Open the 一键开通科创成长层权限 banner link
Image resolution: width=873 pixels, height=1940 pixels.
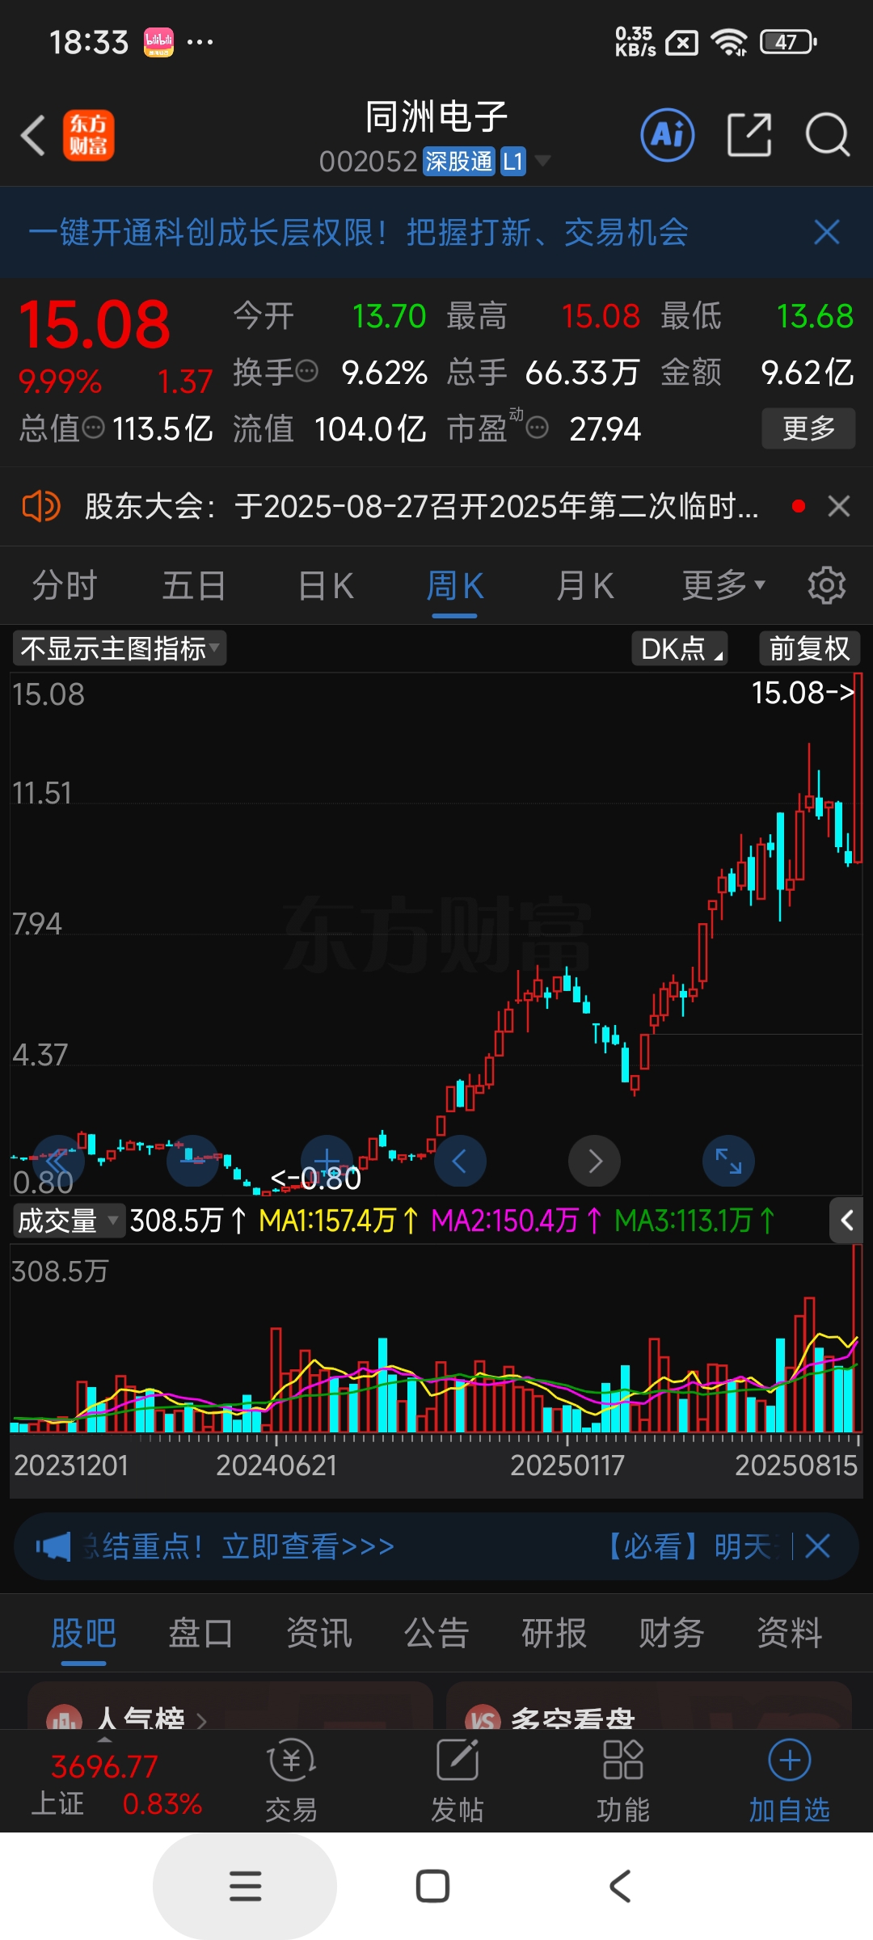click(x=358, y=233)
